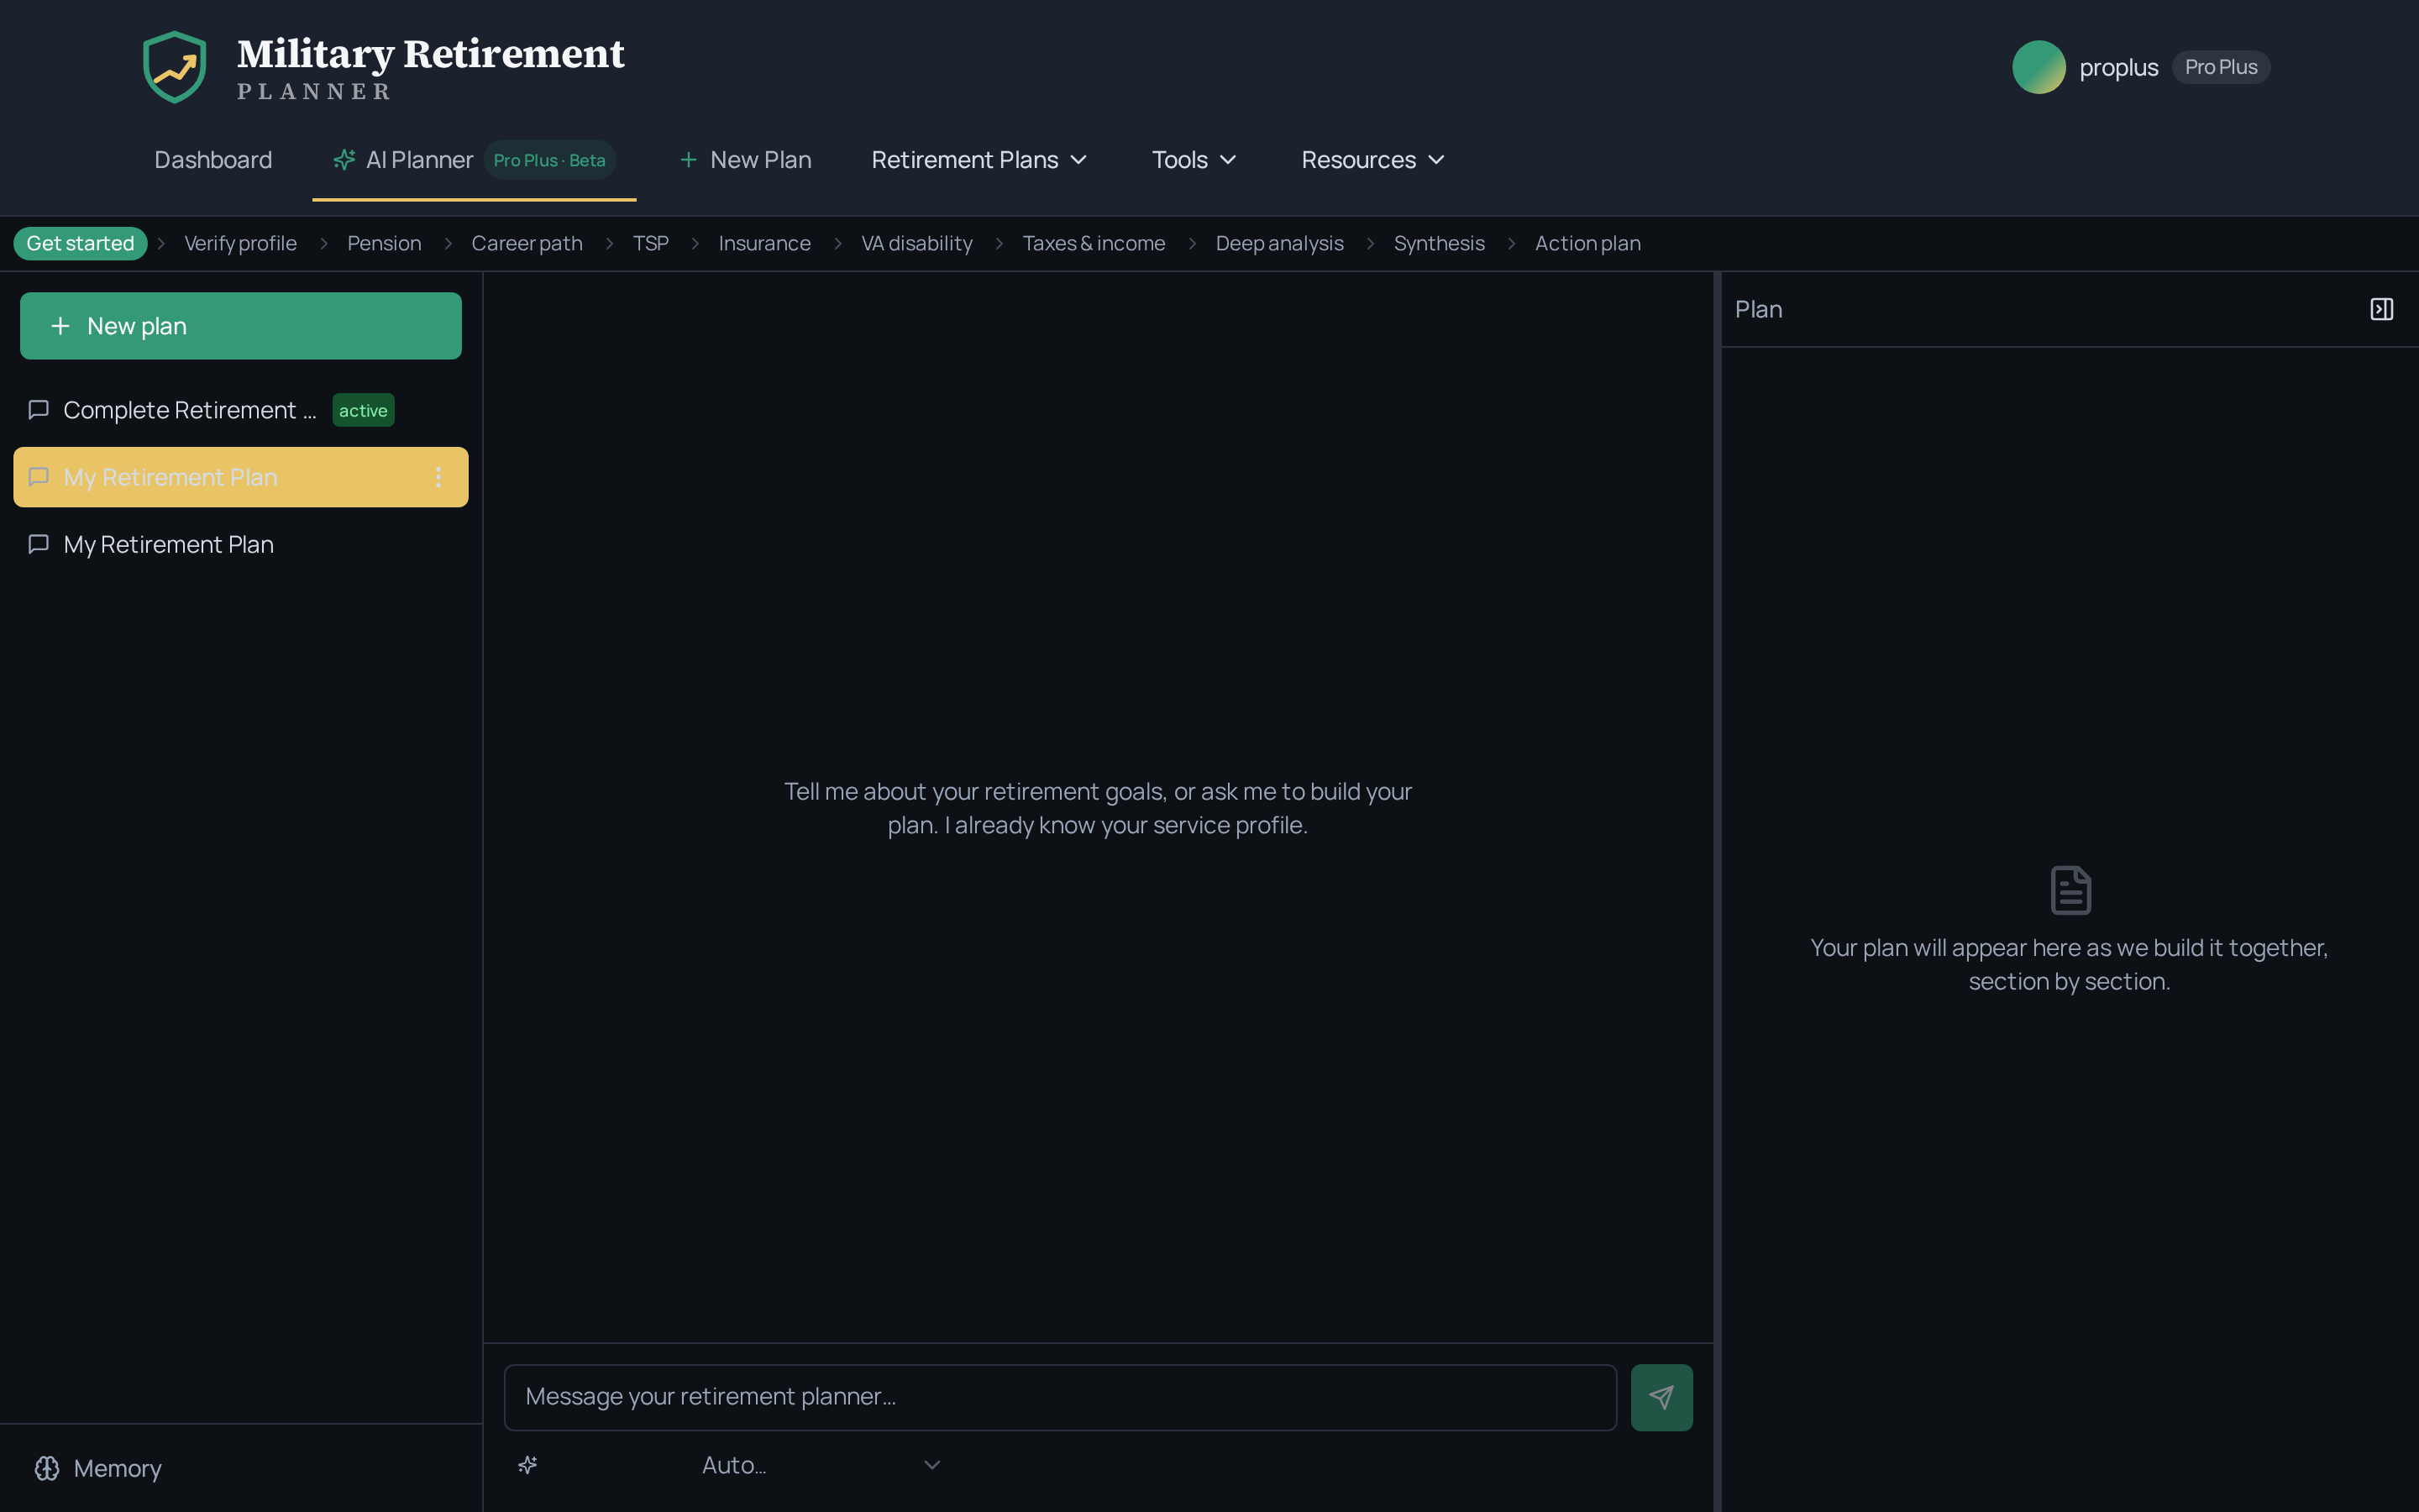Jump to the Get started step
Viewport: 2419px width, 1512px height.
click(x=80, y=243)
